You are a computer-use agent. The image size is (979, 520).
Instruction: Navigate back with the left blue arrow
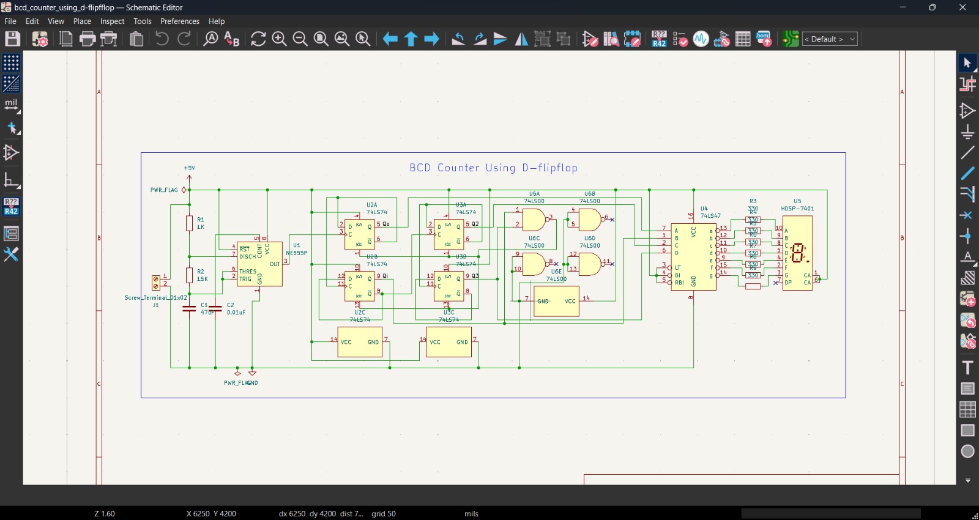pos(390,39)
